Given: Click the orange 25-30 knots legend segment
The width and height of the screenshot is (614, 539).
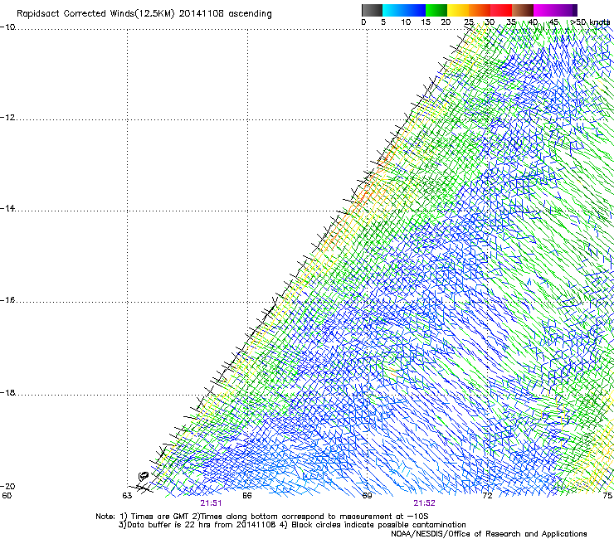Looking at the screenshot, I should point(480,10).
